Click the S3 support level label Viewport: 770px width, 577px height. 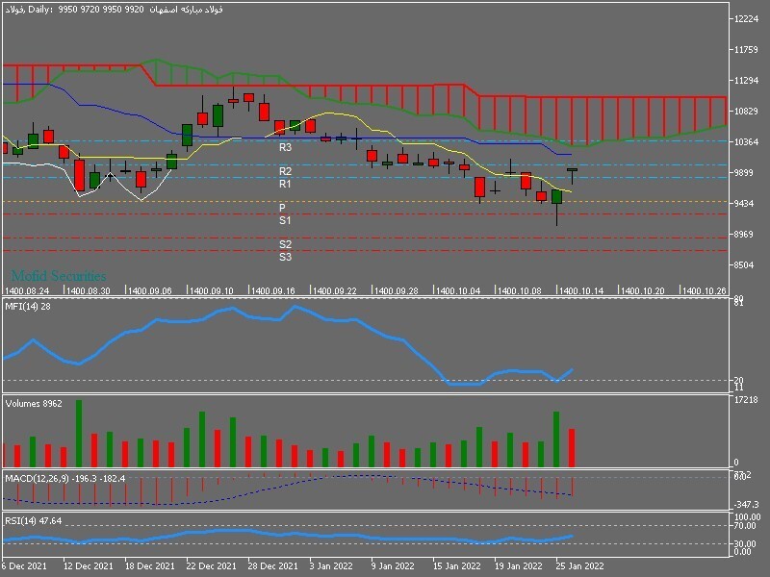(x=285, y=257)
